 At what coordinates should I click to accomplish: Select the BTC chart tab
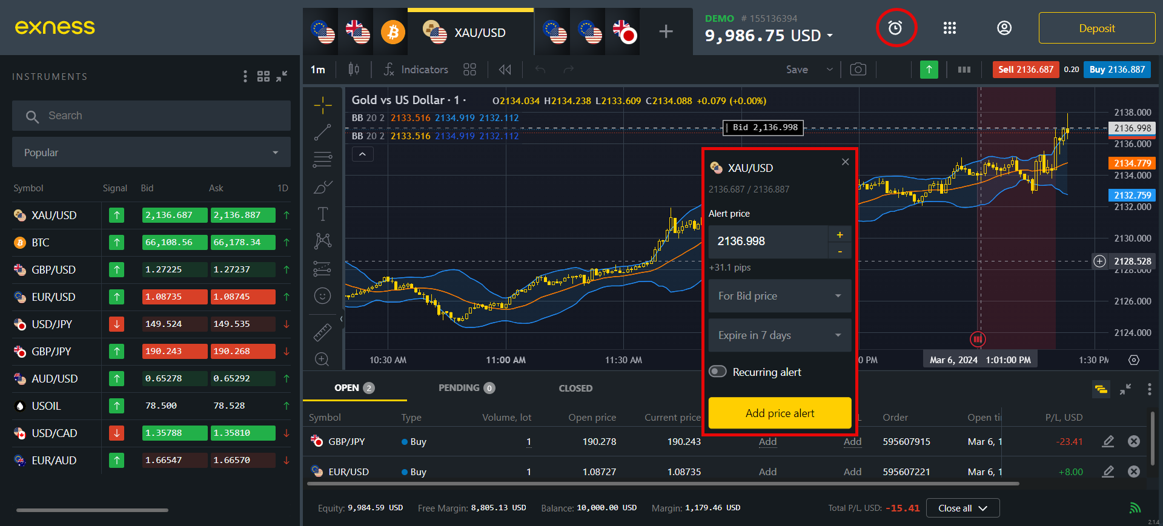393,31
